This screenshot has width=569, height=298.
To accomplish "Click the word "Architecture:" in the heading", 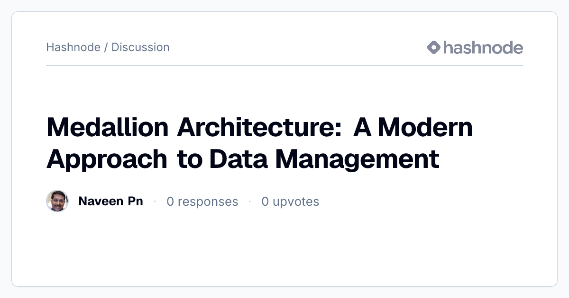I will click(260, 127).
